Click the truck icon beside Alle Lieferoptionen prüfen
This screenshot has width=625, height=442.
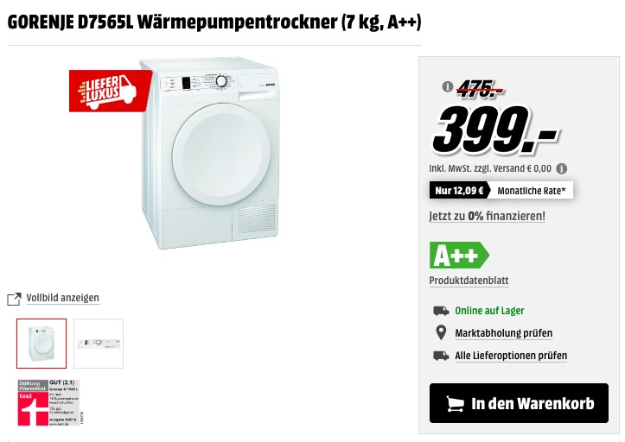(441, 356)
